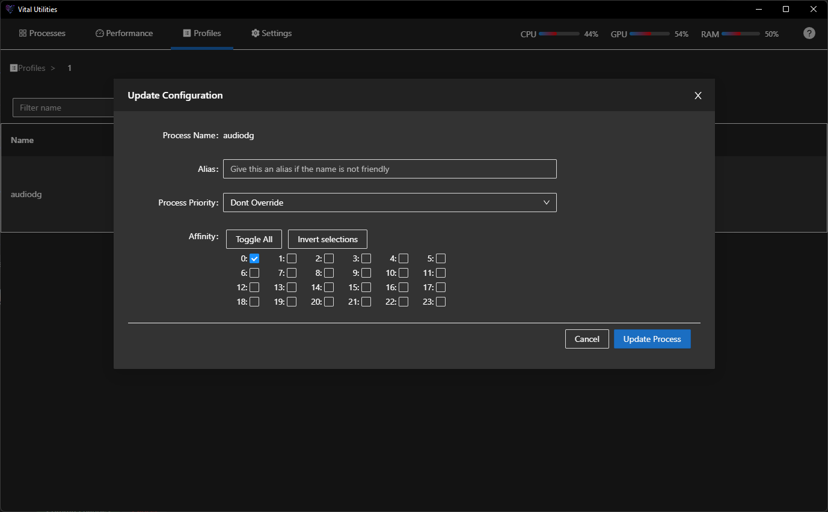Open the Process Priority dropdown
Image resolution: width=828 pixels, height=512 pixels.
pyautogui.click(x=390, y=203)
